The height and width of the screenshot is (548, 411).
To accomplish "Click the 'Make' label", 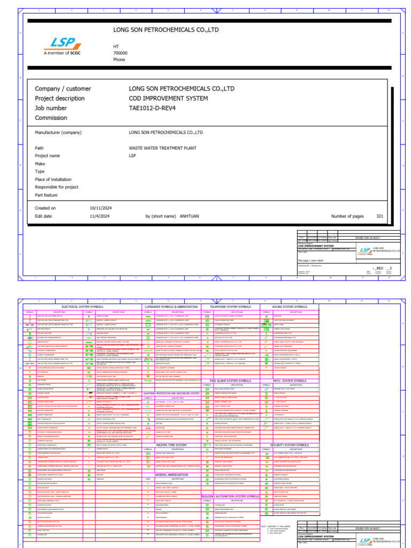I will pos(40,164).
